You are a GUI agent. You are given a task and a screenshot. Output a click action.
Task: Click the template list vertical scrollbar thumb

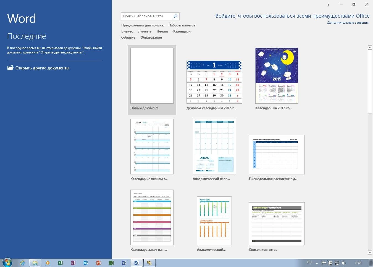370,81
